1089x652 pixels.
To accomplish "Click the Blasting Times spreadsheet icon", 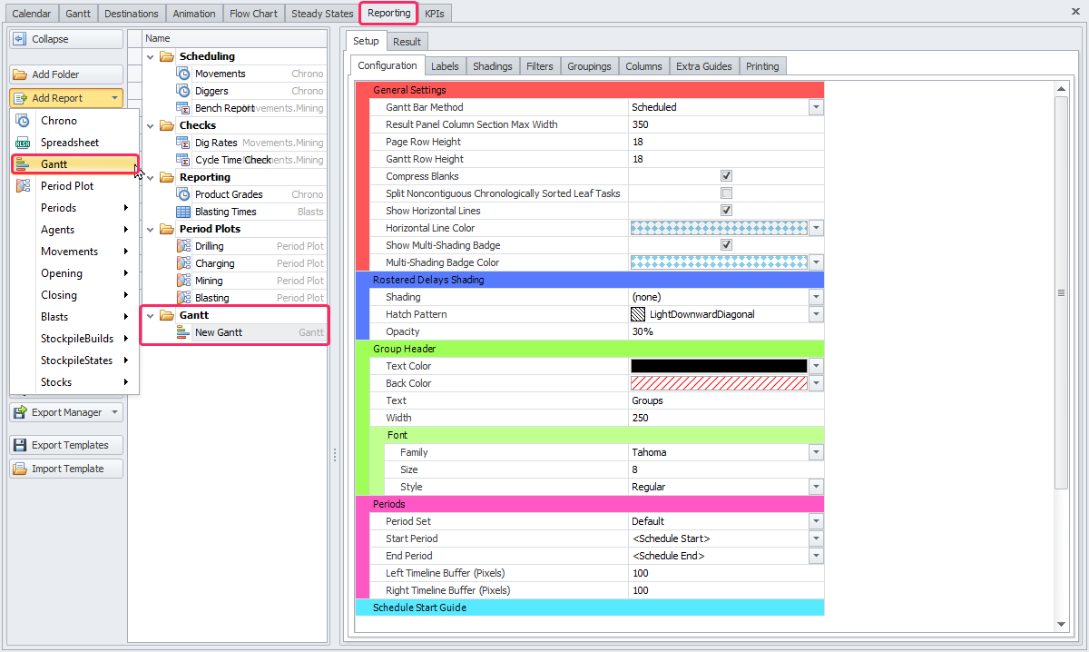I will click(183, 212).
